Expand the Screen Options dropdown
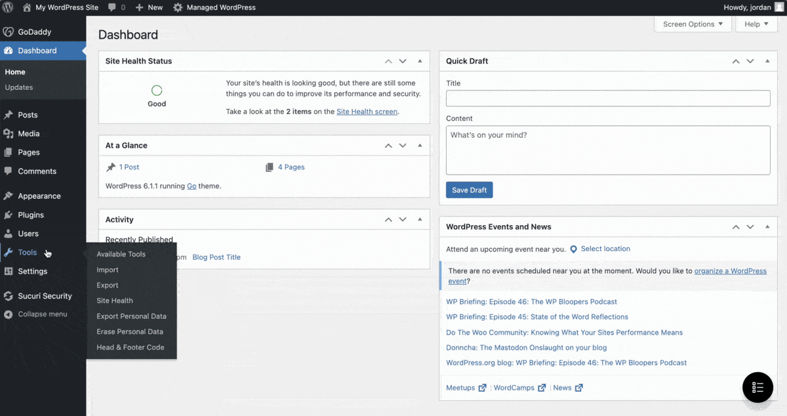The width and height of the screenshot is (787, 416). [693, 24]
